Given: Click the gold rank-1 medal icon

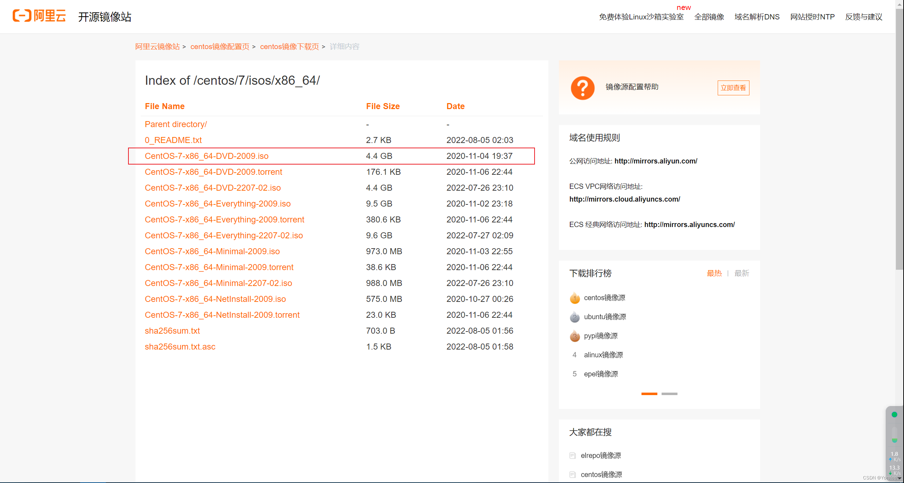Looking at the screenshot, I should point(574,298).
